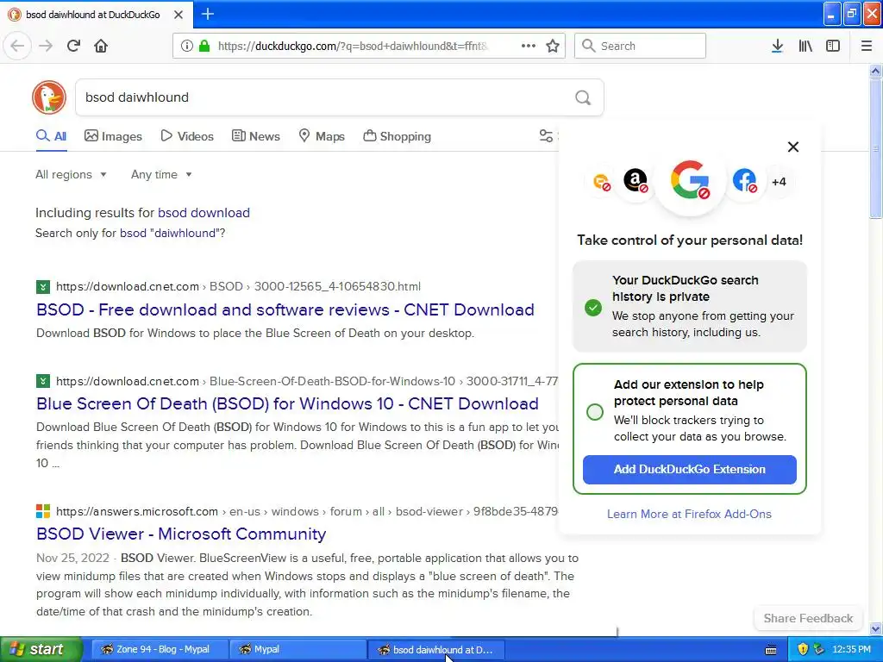Open the downloads arrow panel

tap(777, 46)
